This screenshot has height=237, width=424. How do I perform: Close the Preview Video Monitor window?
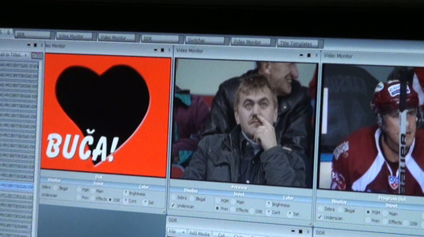(x=316, y=56)
